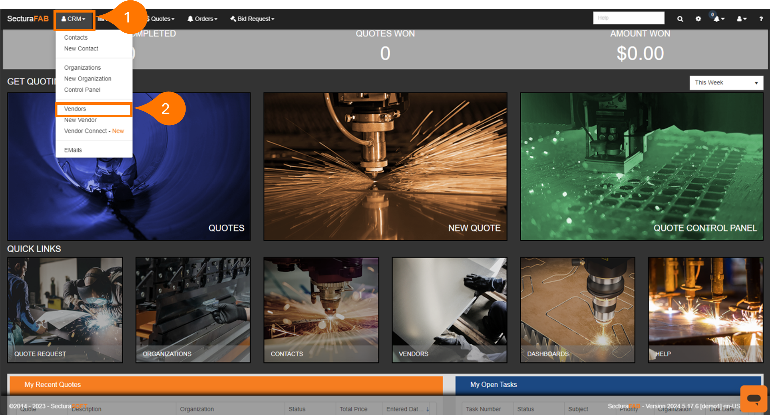Click the search magnifier icon
Viewport: 770px width, 415px height.
680,19
